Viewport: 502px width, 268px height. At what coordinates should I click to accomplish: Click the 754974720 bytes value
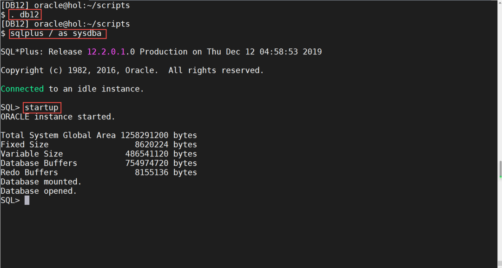click(161, 163)
